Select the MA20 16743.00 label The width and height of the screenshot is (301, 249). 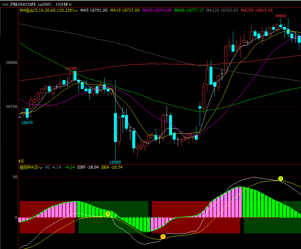[157, 10]
